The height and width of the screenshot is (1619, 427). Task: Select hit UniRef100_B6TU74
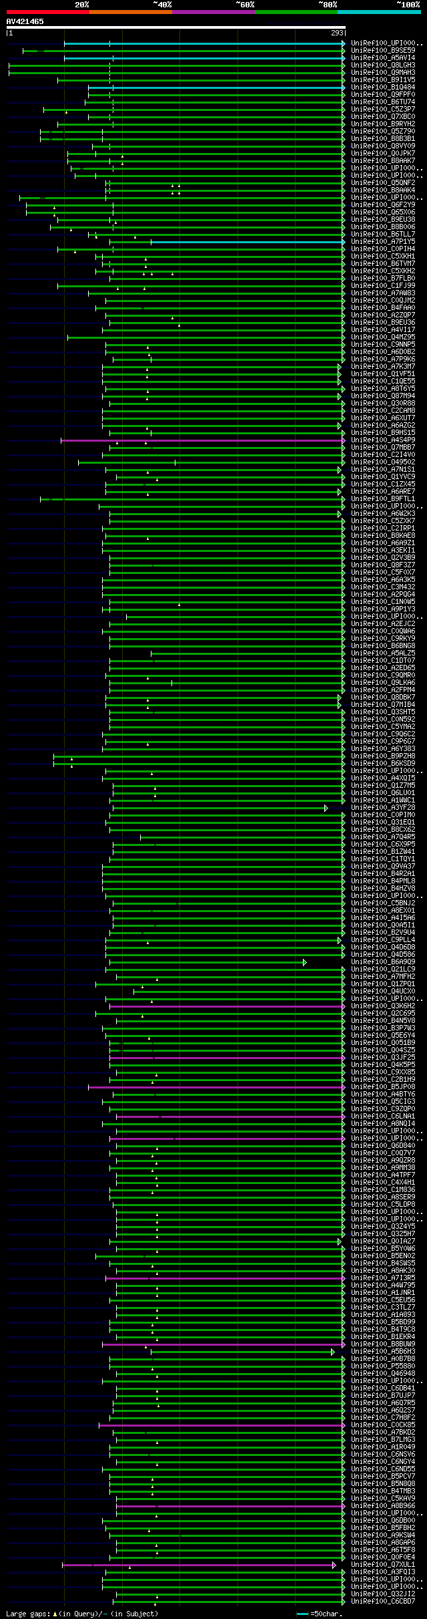click(383, 102)
